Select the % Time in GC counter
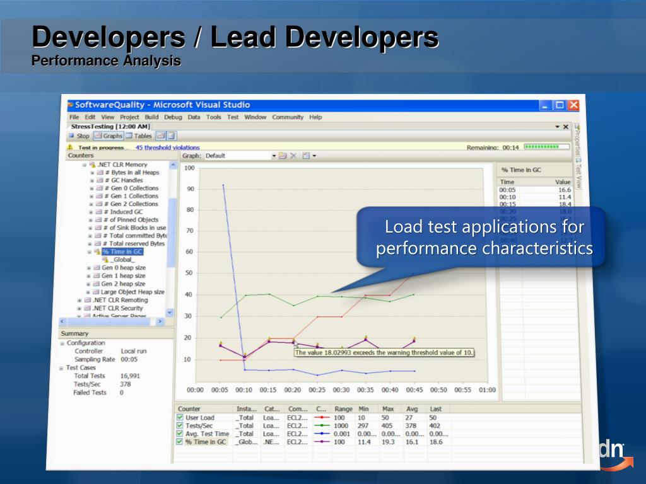The width and height of the screenshot is (646, 484). coord(122,251)
